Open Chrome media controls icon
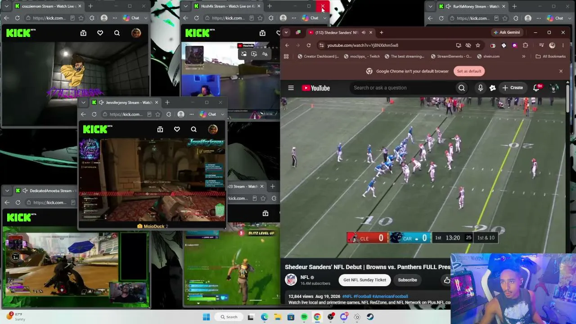 [541, 45]
